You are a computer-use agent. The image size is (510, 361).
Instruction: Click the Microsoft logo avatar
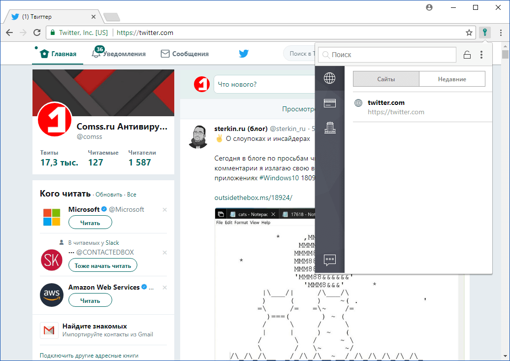click(x=52, y=217)
